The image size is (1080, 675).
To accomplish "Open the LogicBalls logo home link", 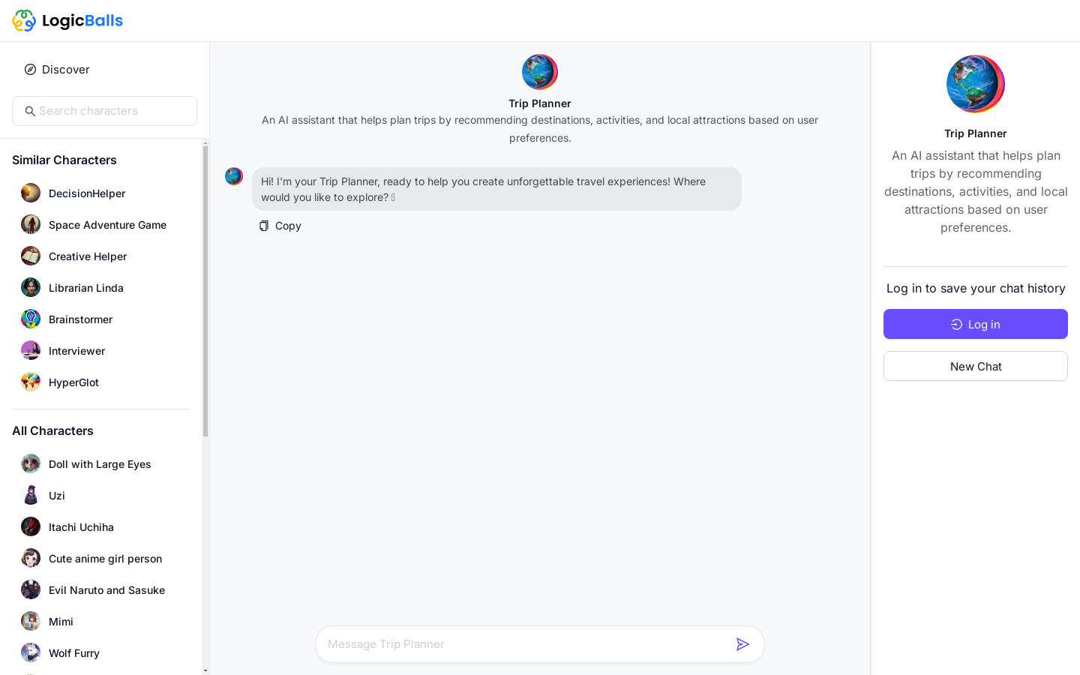I will pos(67,21).
